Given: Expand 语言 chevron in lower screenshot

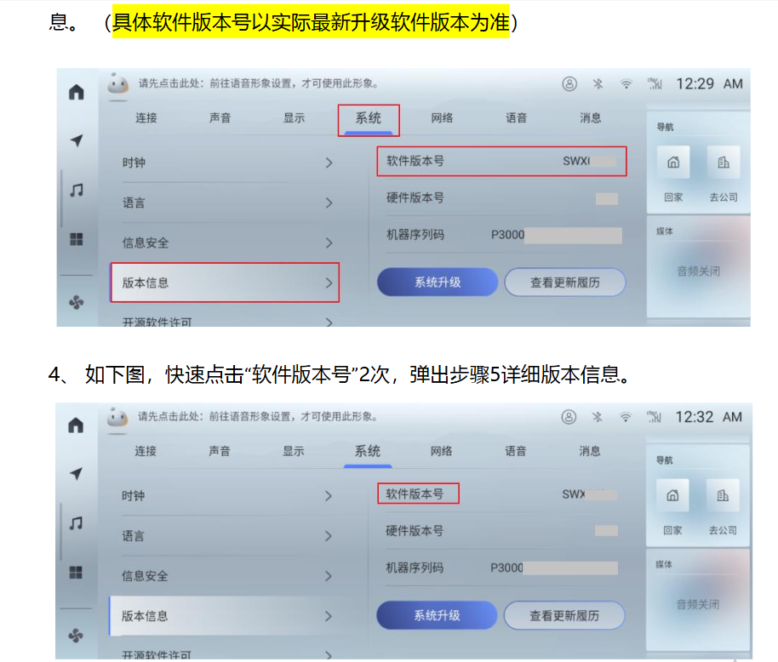Looking at the screenshot, I should pos(328,536).
